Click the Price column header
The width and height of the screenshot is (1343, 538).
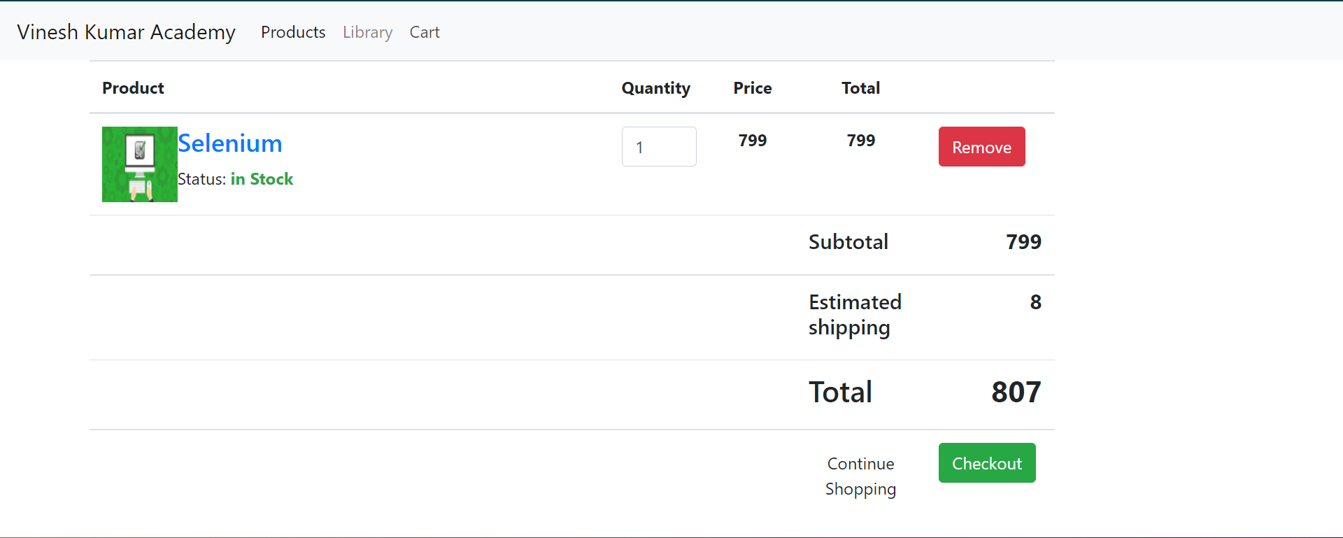752,88
